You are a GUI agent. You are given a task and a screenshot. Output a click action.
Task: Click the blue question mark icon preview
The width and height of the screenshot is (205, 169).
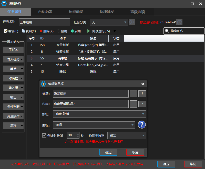coord(142,125)
